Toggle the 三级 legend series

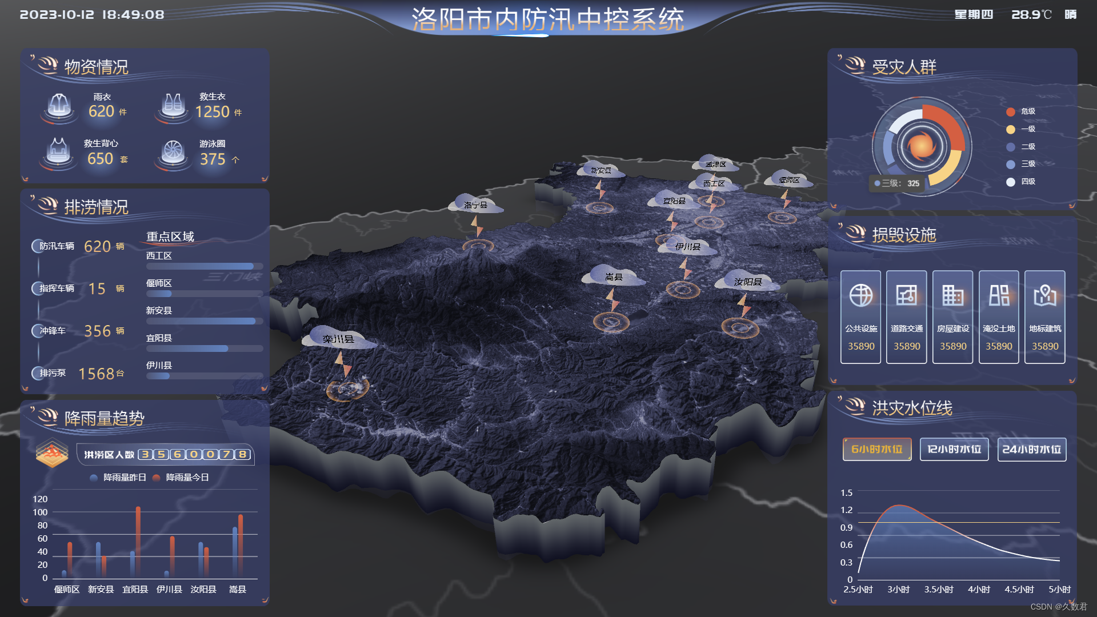pos(1021,164)
